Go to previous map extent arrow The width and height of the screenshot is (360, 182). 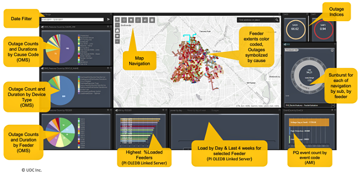[x=117, y=36]
